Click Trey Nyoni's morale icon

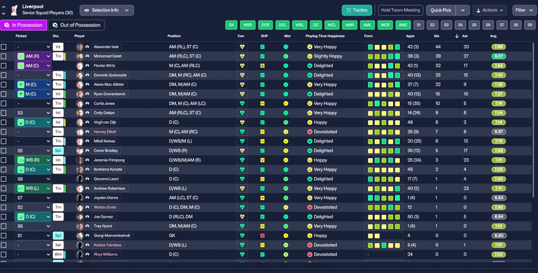tap(286, 226)
